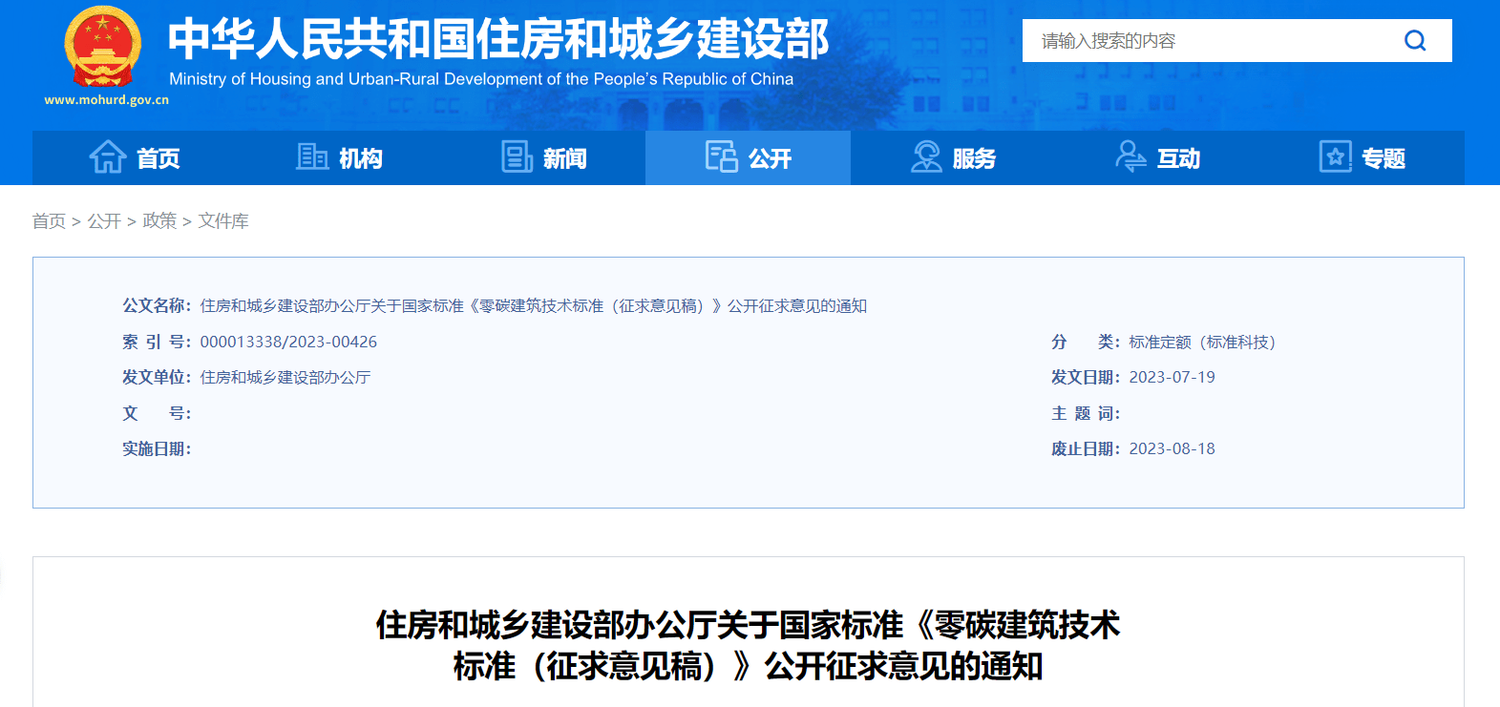Screen dimensions: 1500x707
Task: Click the 政策 breadcrumb link
Action: coord(159,221)
